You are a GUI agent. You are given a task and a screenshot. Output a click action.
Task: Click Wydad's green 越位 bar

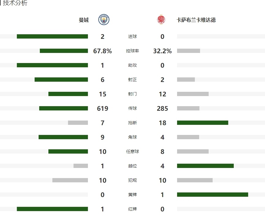coord(205,166)
